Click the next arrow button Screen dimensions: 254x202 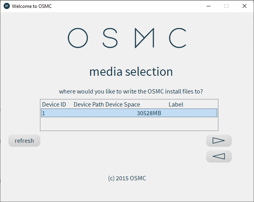[219, 140]
